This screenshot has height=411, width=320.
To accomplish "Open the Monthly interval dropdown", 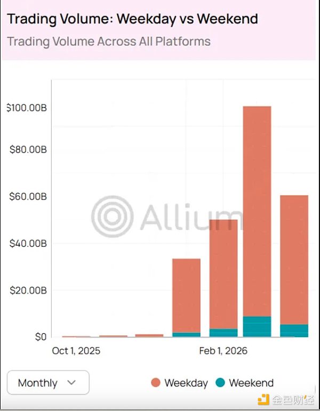I will [48, 382].
